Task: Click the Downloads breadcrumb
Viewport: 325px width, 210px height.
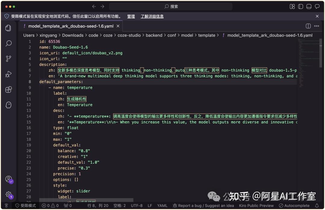Action: [73, 35]
